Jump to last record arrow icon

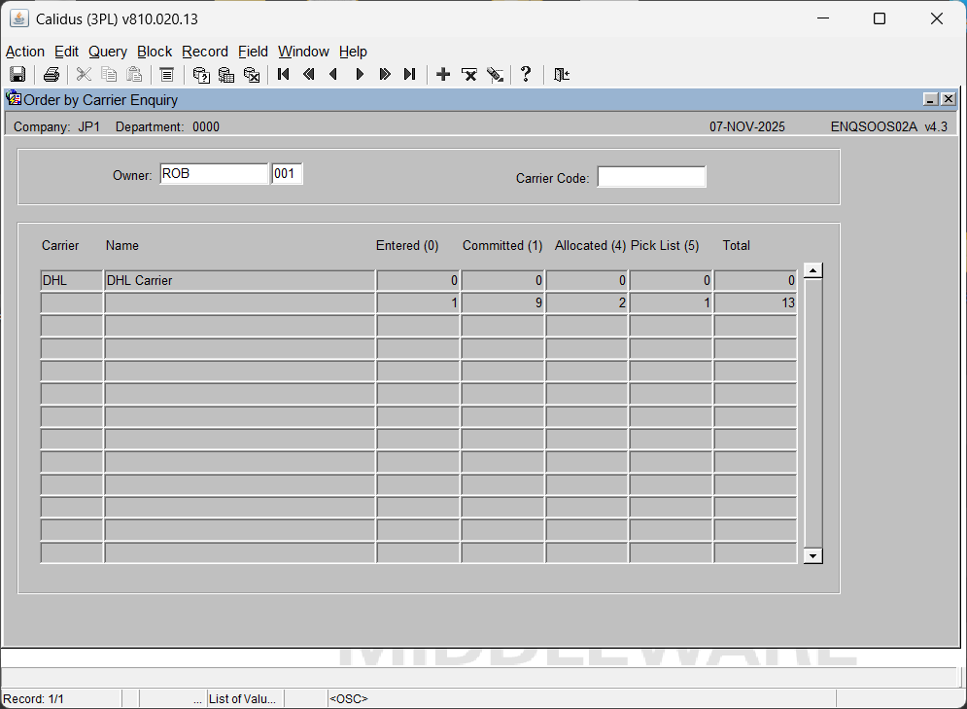[410, 75]
